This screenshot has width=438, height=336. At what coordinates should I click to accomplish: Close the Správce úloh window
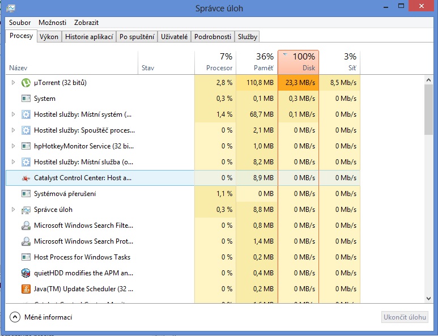pyautogui.click(x=422, y=6)
